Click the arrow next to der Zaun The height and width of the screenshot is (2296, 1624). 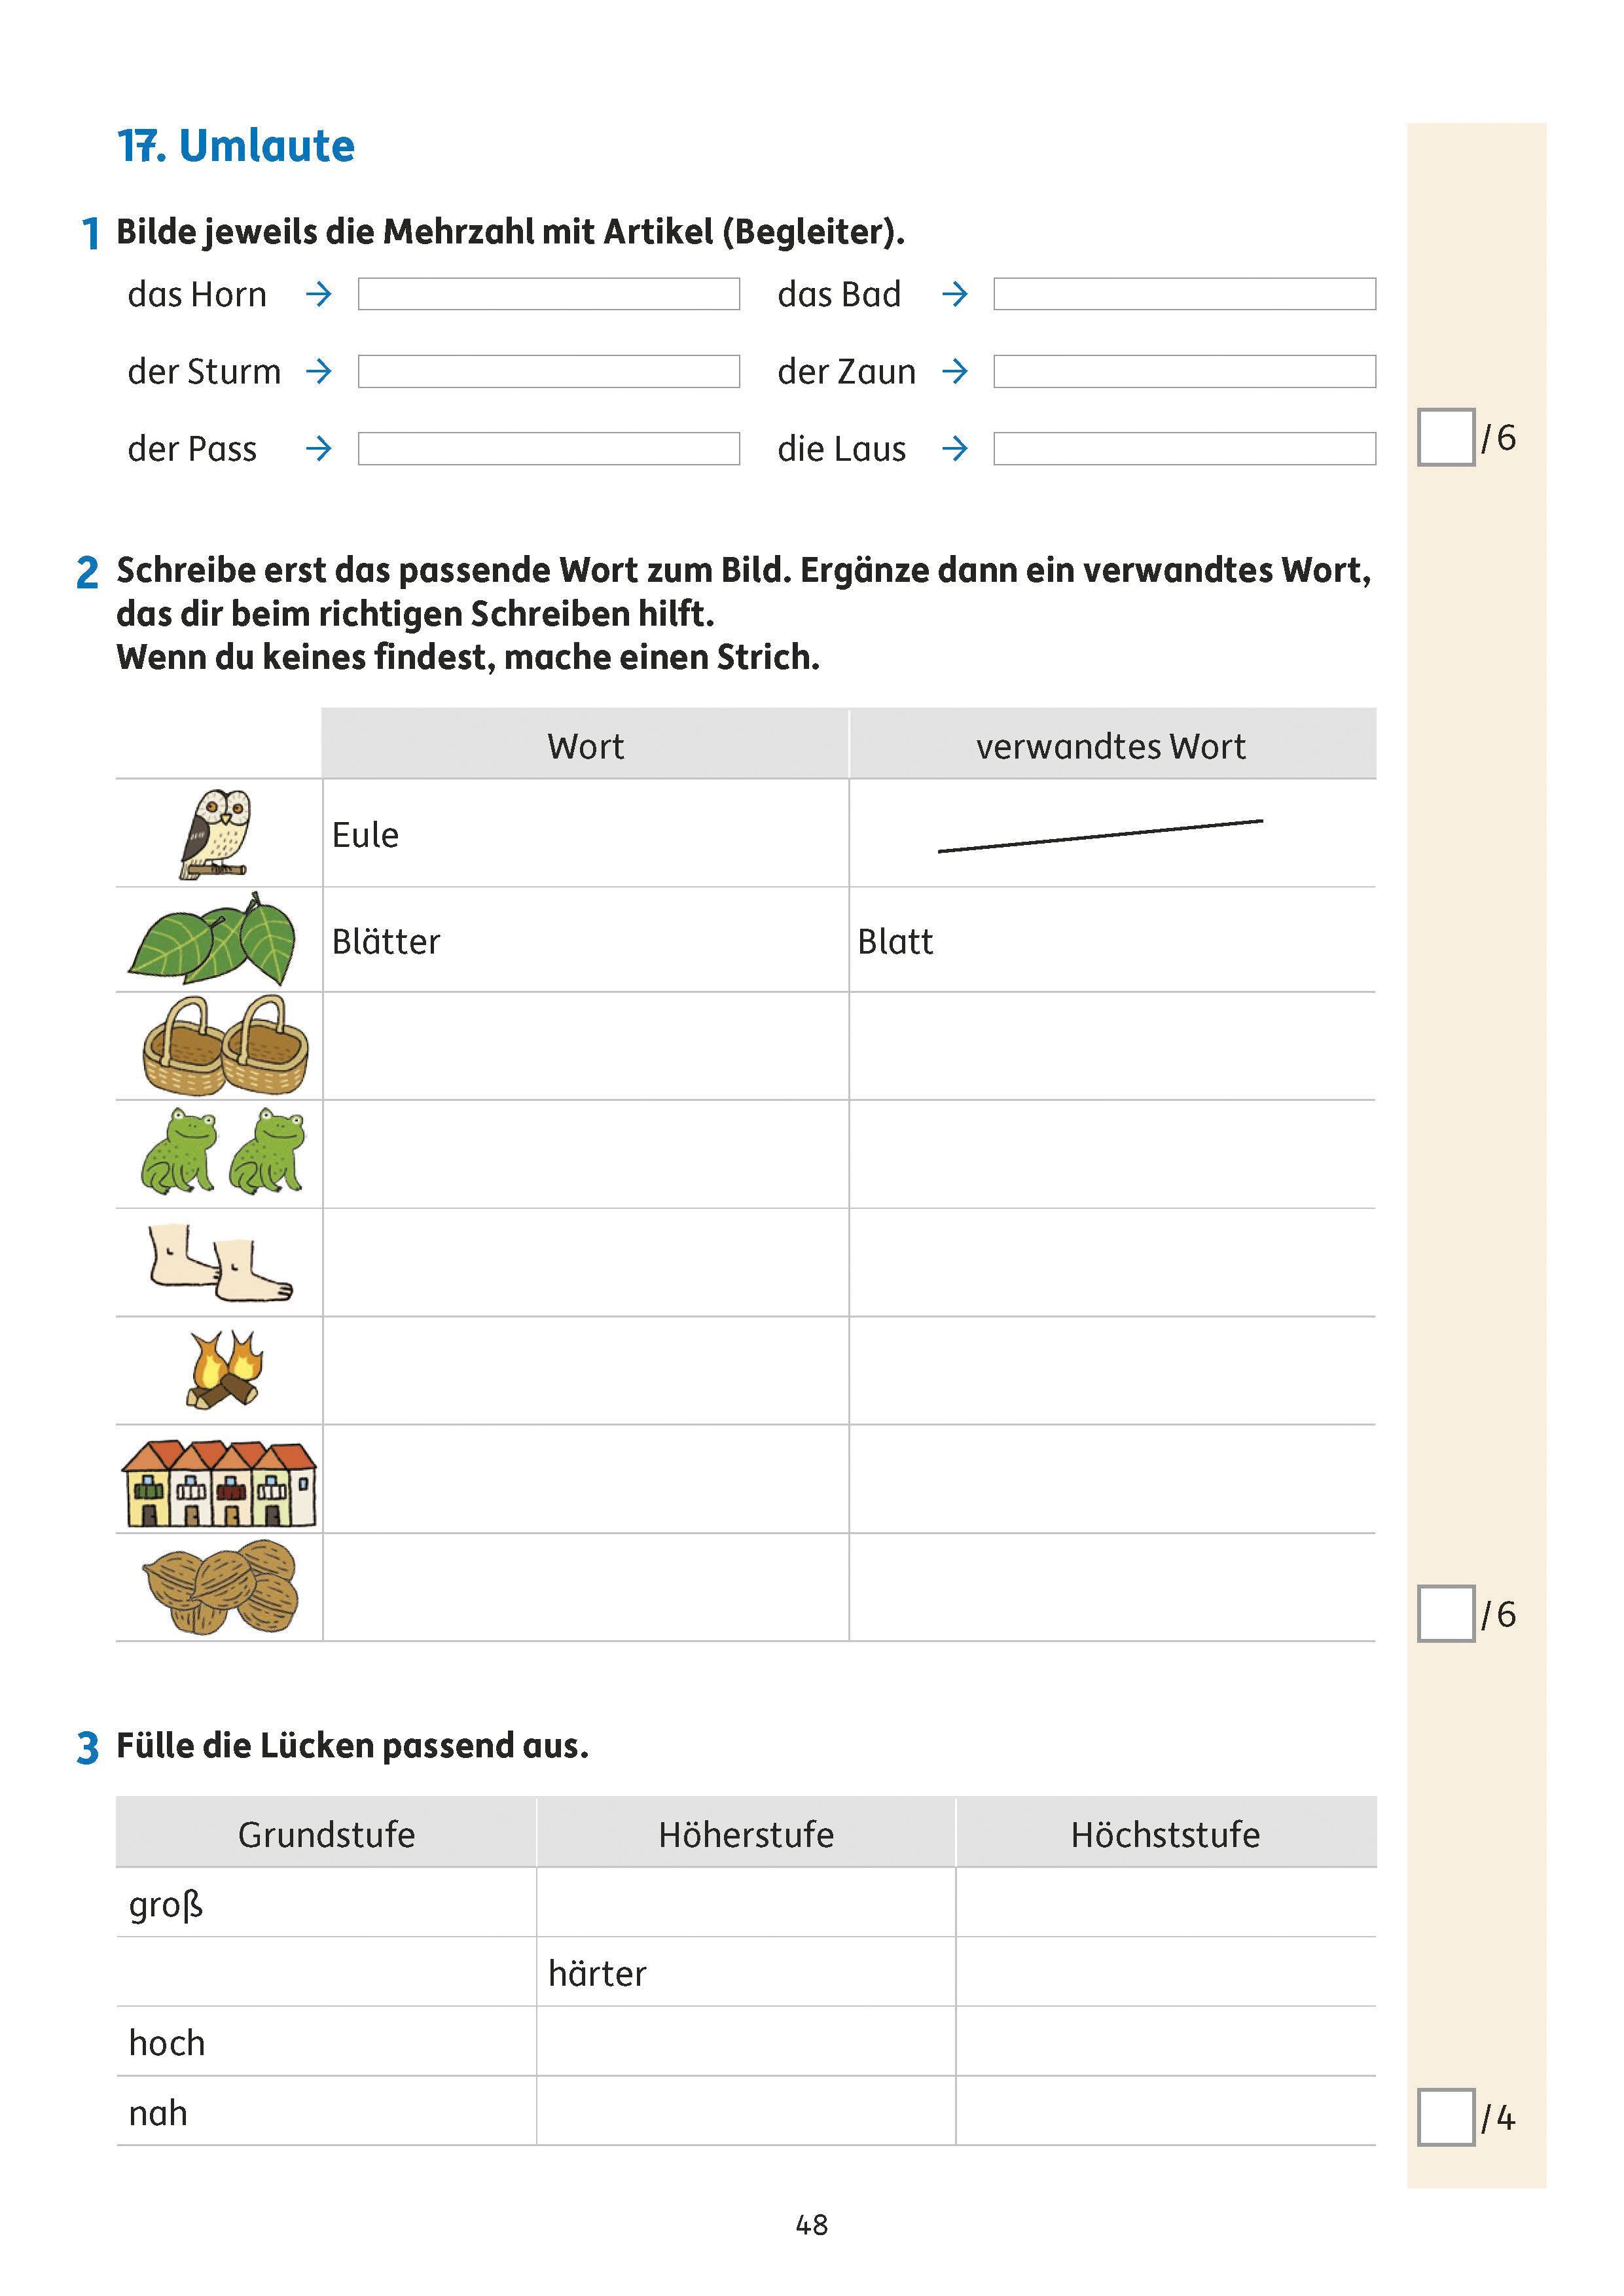tap(955, 371)
